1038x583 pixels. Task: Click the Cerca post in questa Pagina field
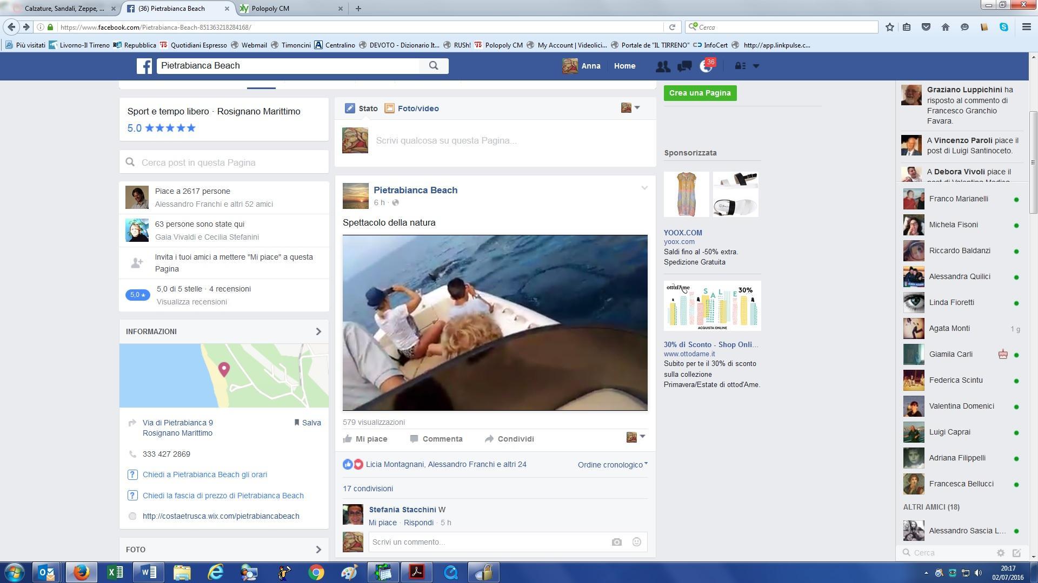click(224, 162)
